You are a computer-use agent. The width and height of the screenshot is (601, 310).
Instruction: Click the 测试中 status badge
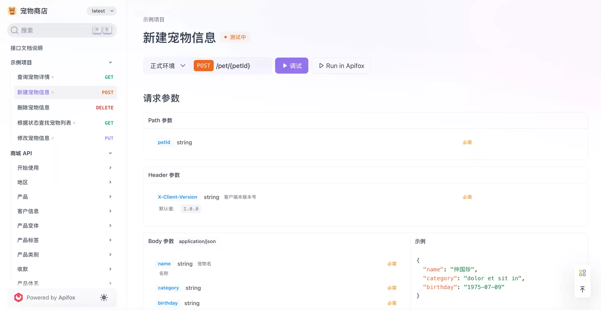pyautogui.click(x=235, y=37)
